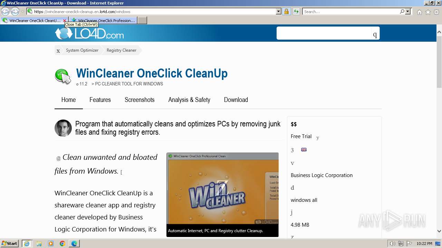Click the reviewer avatar photo
Screen dimensions: 442x248
coord(63,128)
